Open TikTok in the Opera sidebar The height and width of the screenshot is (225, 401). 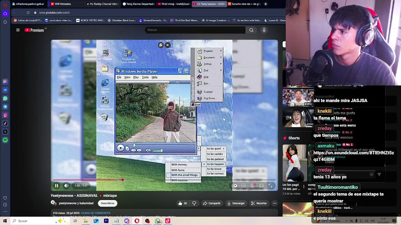point(5,123)
